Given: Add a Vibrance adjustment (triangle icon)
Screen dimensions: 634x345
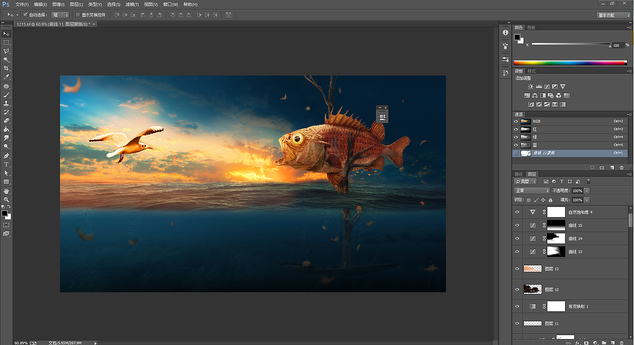Looking at the screenshot, I should coord(563,87).
